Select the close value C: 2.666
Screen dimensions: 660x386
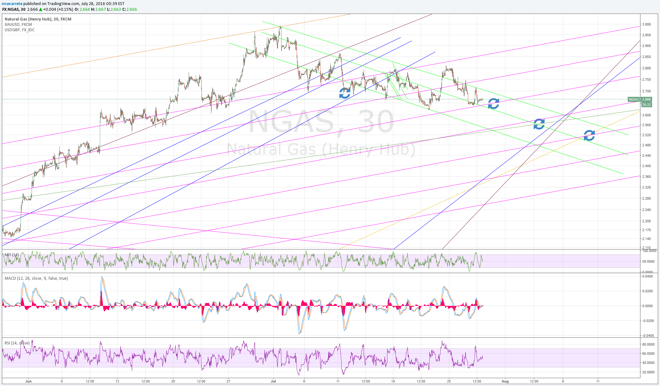point(130,9)
